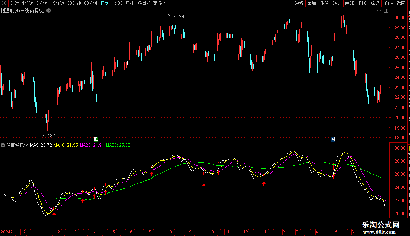The image size is (410, 236).
Task: Select the 日线 daily chart tab
Action: (105, 3)
